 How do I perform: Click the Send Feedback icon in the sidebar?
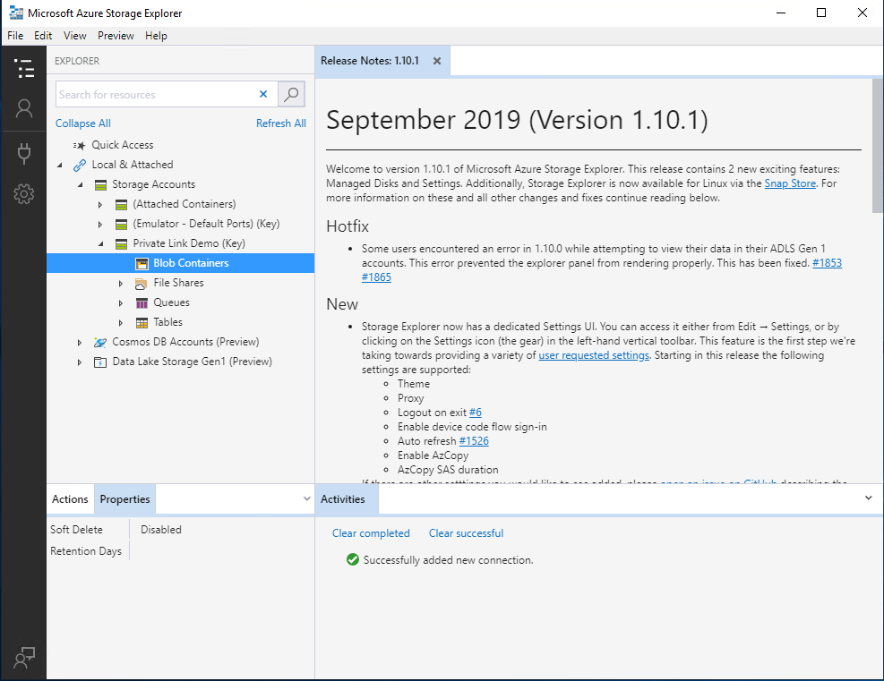tap(23, 657)
